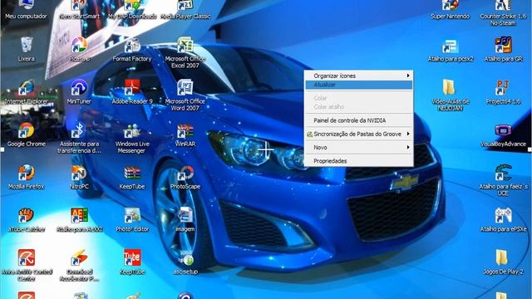
Task: Select the Super Nintendo shortcut
Action: 451,6
